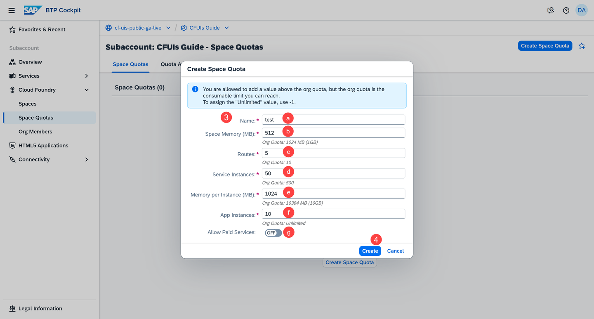Click Create Space Quota button below dialog
594x319 pixels.
point(349,262)
